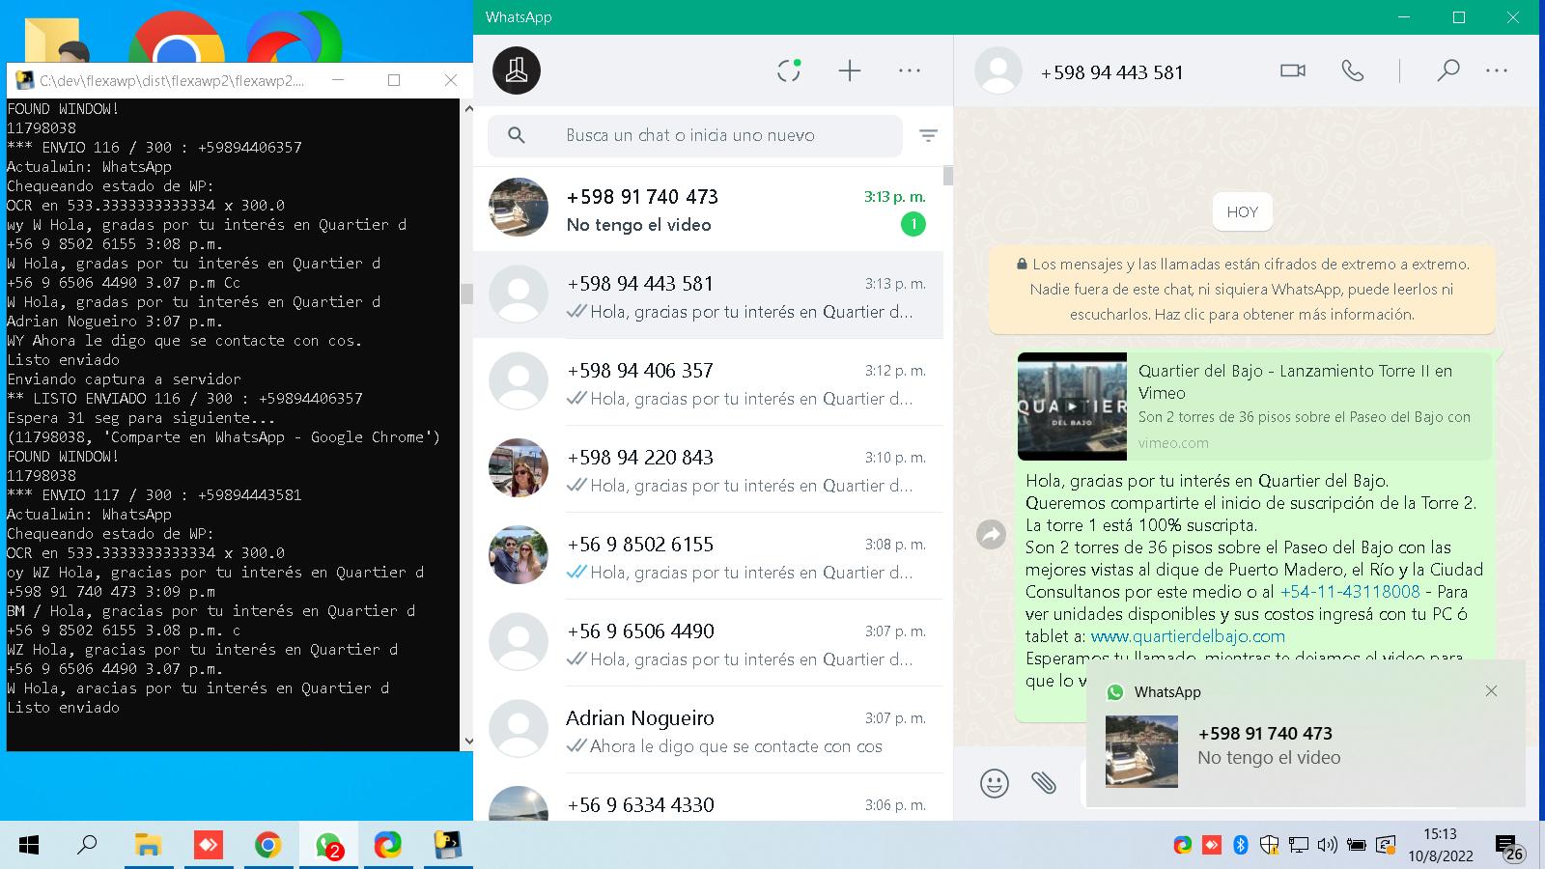The image size is (1545, 869).
Task: Call the +54-11-43118008 link in the message
Action: (x=1350, y=592)
